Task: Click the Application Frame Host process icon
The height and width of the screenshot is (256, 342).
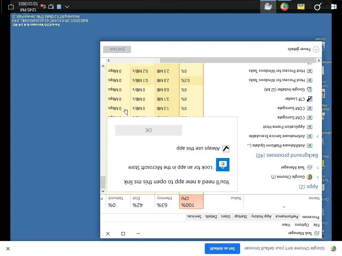Action: [310, 127]
